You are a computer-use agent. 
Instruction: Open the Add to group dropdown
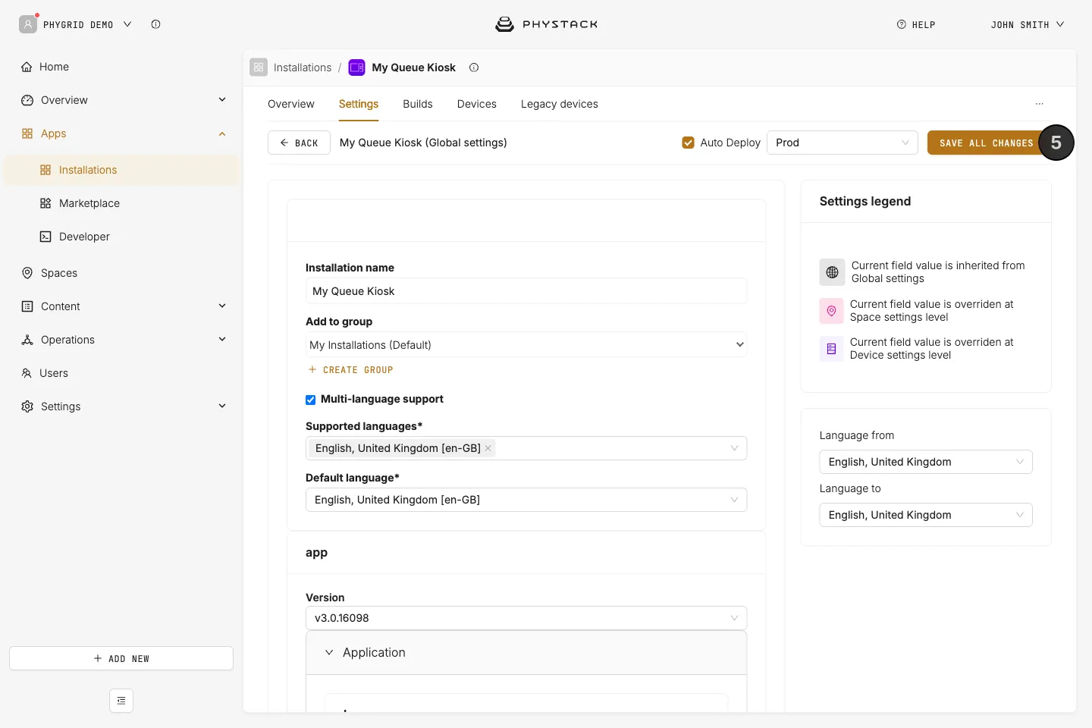(526, 344)
